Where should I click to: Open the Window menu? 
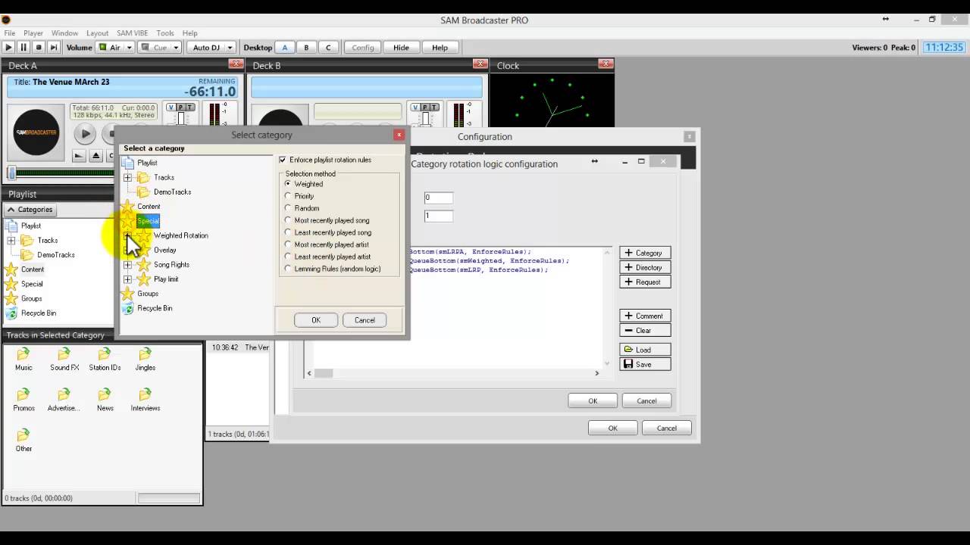[64, 33]
